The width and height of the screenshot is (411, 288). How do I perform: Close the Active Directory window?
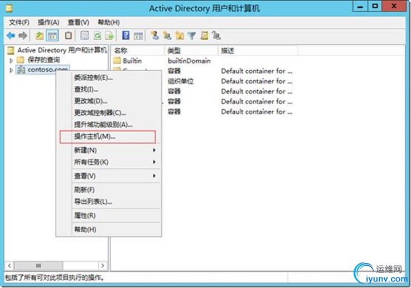(394, 6)
